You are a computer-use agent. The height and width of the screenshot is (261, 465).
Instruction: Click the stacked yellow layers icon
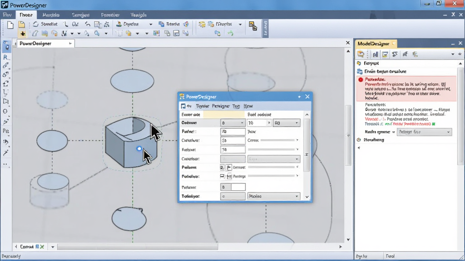(x=202, y=24)
